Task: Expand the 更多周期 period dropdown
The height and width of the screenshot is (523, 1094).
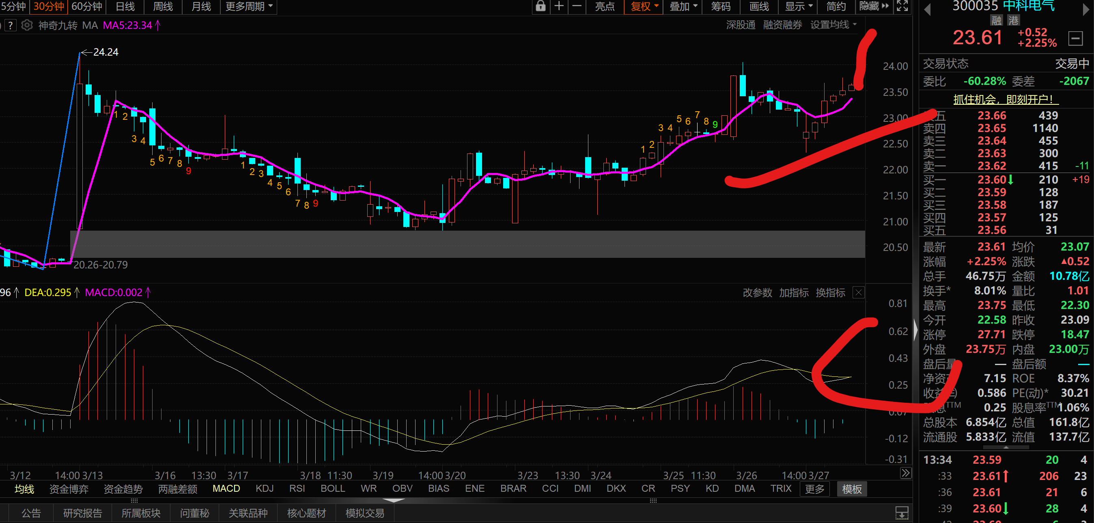Action: [x=249, y=6]
